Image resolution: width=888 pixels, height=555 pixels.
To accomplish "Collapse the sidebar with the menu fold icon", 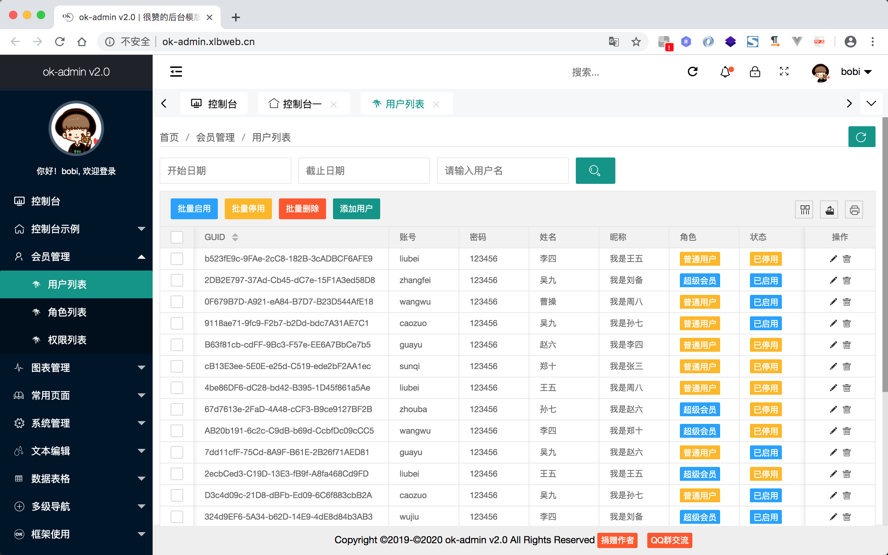I will click(x=176, y=71).
